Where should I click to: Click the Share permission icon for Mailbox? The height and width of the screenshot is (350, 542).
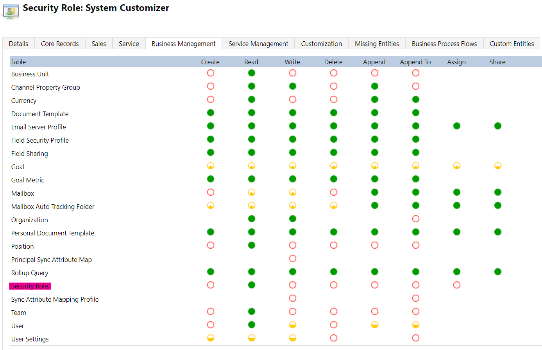tap(497, 192)
